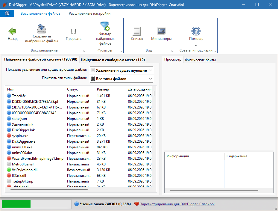This screenshot has height=211, width=278.
Task: Select Найденные в файловой системе tab
Action: [x=41, y=59]
